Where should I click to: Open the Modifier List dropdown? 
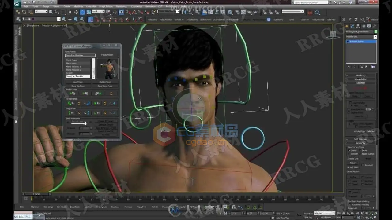361,36
